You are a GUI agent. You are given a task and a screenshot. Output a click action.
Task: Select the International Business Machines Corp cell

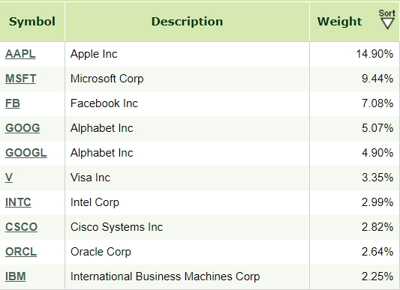click(x=188, y=277)
